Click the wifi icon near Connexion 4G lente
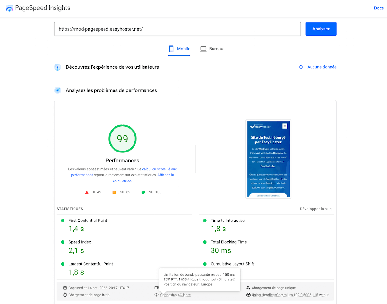Screen dimensions: 387x304 pyautogui.click(x=156, y=295)
